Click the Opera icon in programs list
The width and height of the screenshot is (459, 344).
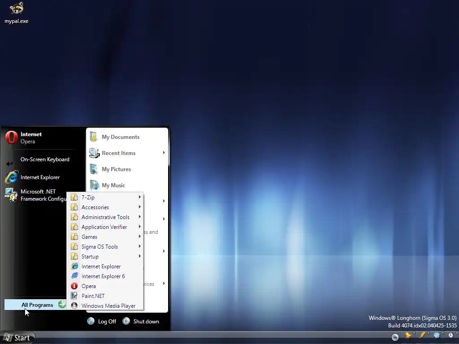(74, 286)
